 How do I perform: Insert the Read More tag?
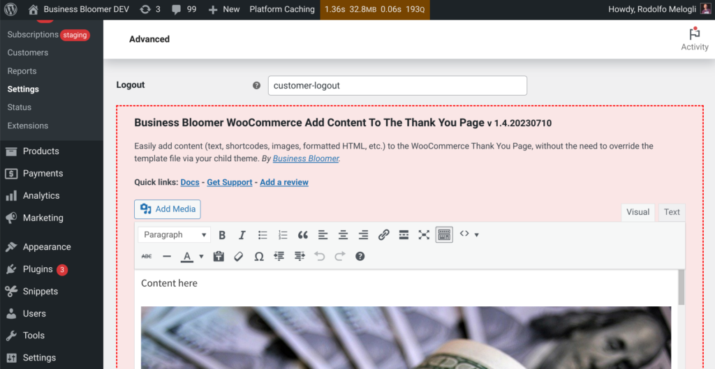click(x=404, y=235)
